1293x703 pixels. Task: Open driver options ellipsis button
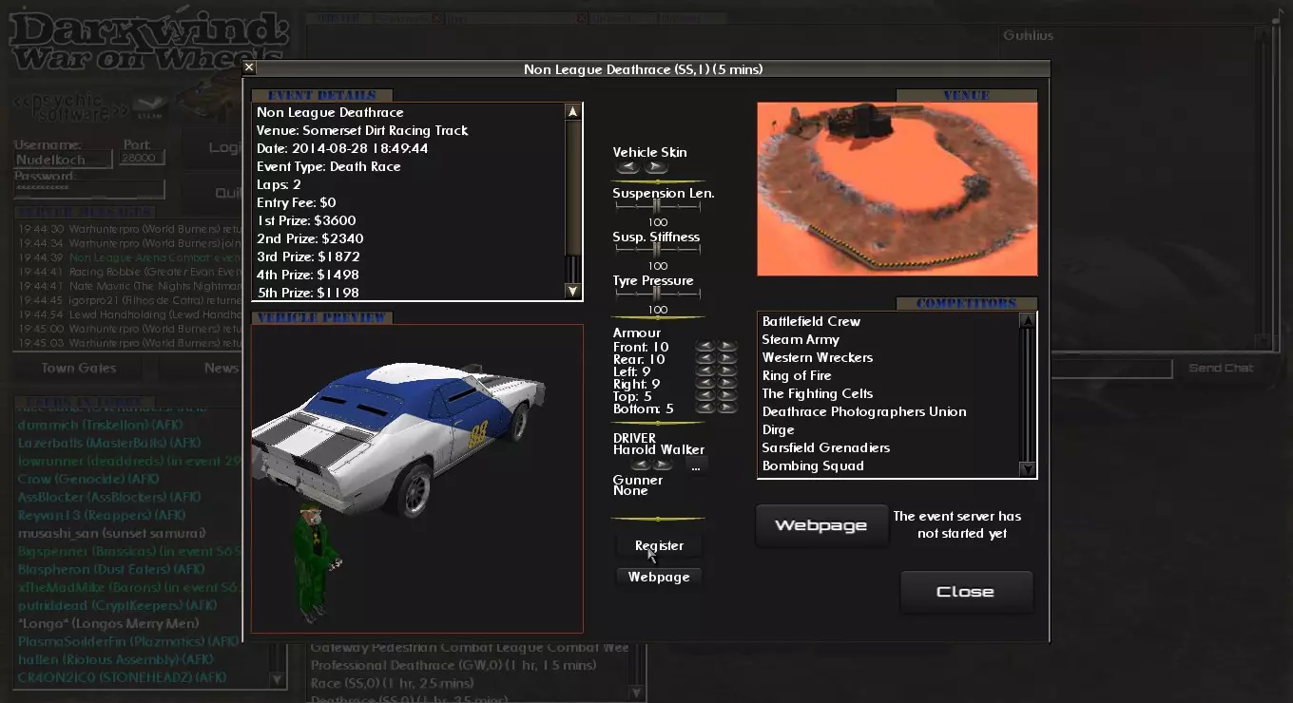click(696, 465)
